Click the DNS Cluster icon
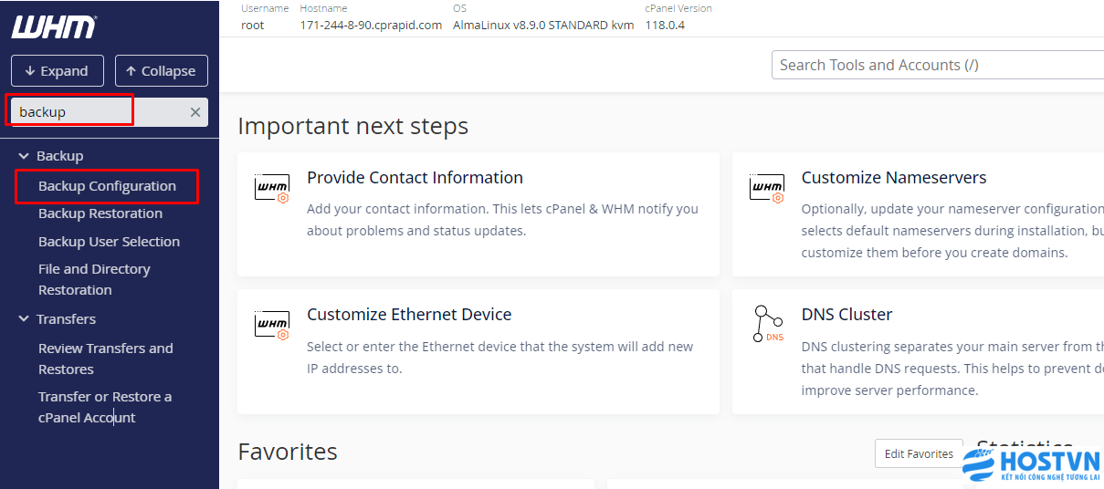 click(767, 325)
